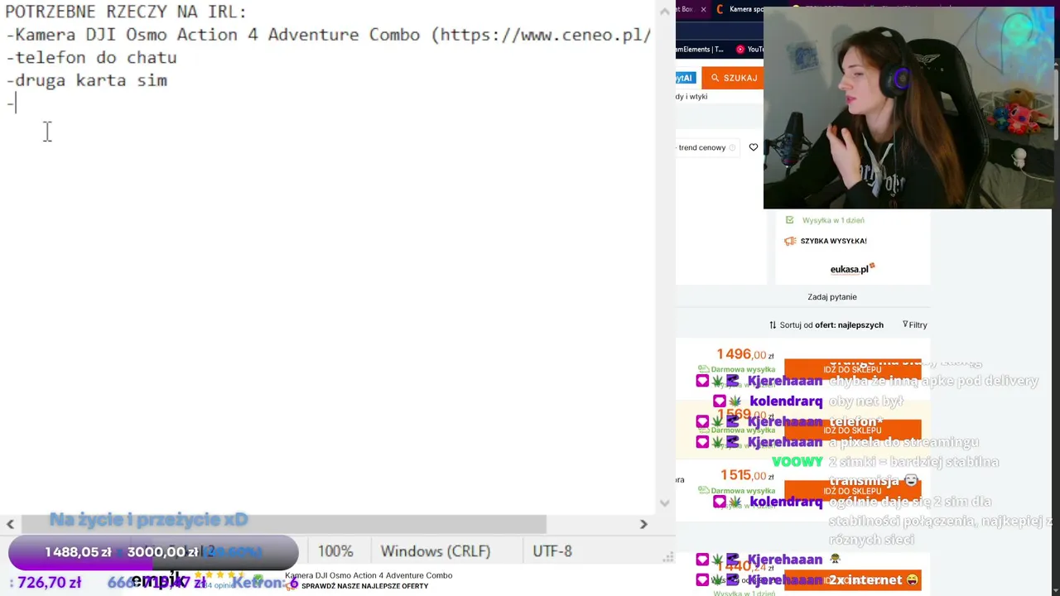Click the Notepad vertical scroll down arrow
This screenshot has height=596, width=1060.
(x=664, y=502)
